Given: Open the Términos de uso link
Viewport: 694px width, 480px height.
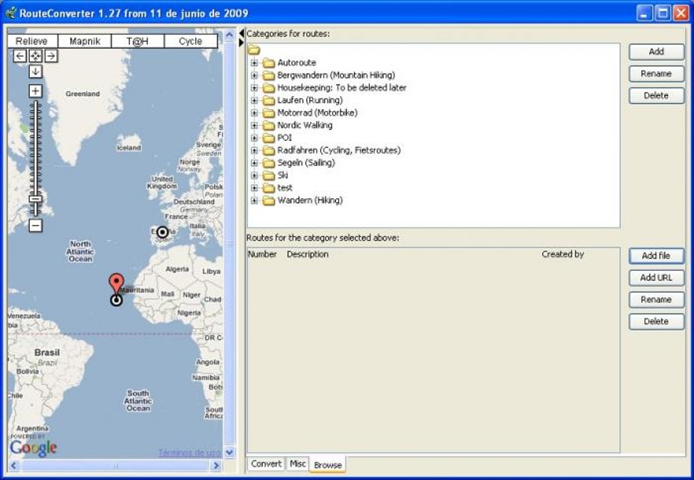Looking at the screenshot, I should [x=189, y=453].
